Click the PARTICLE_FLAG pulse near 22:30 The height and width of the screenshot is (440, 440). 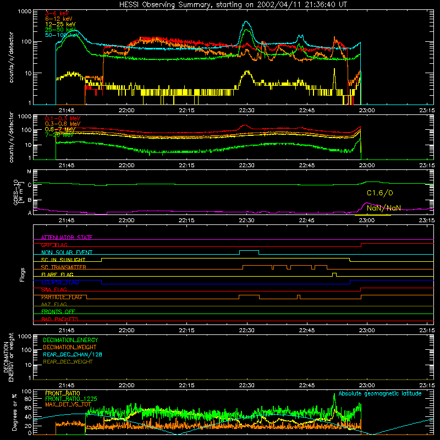(249, 295)
